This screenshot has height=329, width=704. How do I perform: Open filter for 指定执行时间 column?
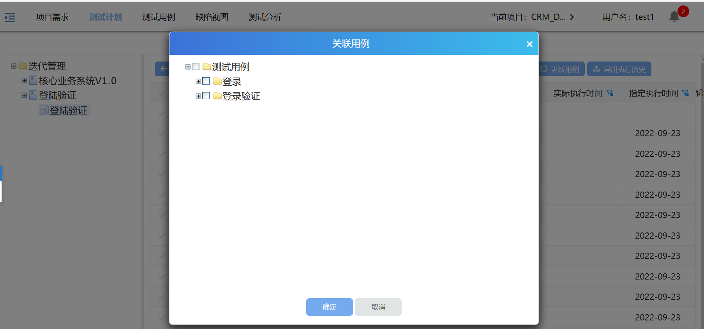tap(685, 93)
